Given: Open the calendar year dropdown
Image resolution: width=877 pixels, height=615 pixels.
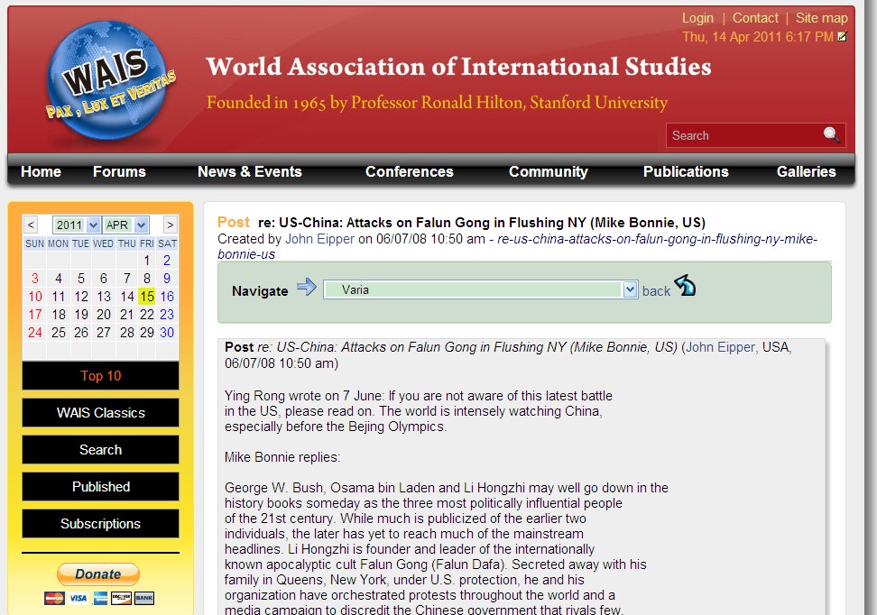Looking at the screenshot, I should (x=76, y=225).
